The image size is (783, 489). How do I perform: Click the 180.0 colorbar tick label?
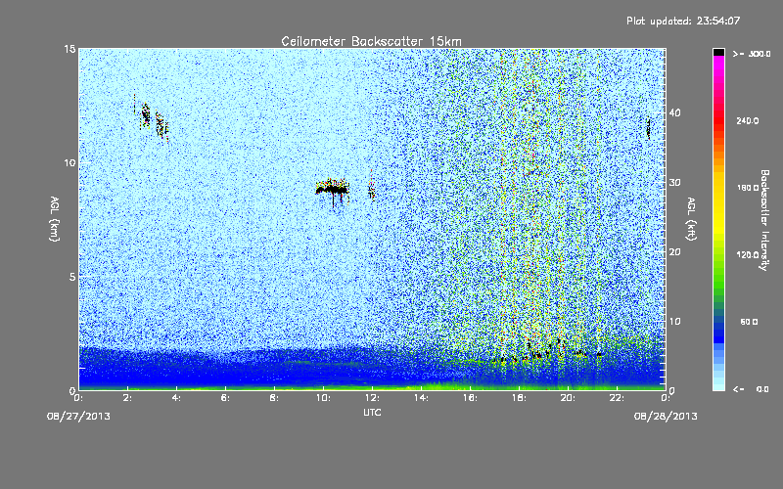[747, 188]
